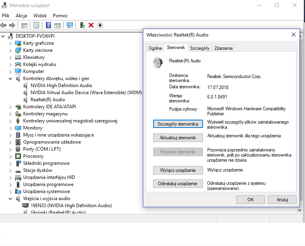Image resolution: width=305 pixels, height=246 pixels.
Task: Click the Mysz mouse device icon
Action: tap(18, 135)
